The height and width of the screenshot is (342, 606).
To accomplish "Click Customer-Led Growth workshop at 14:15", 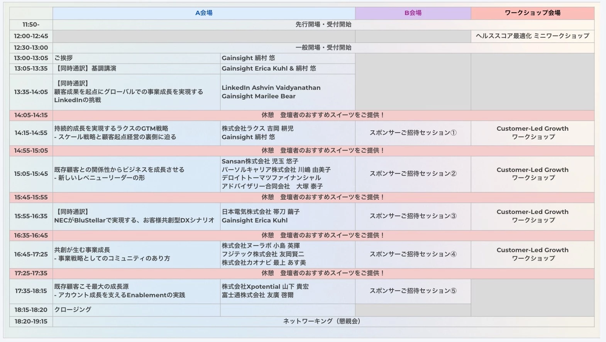I will tap(533, 133).
